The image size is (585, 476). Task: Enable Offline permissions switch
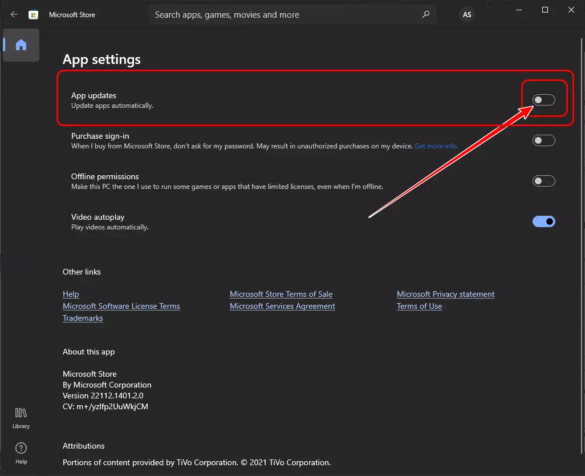point(543,181)
